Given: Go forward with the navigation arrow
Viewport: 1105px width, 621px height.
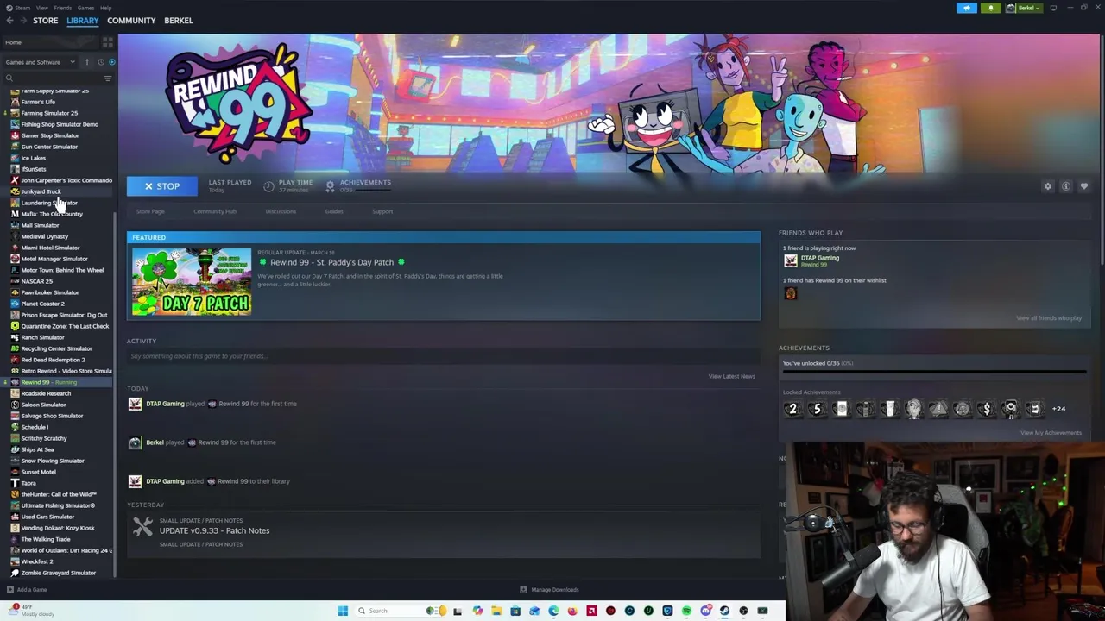Looking at the screenshot, I should click(x=22, y=21).
